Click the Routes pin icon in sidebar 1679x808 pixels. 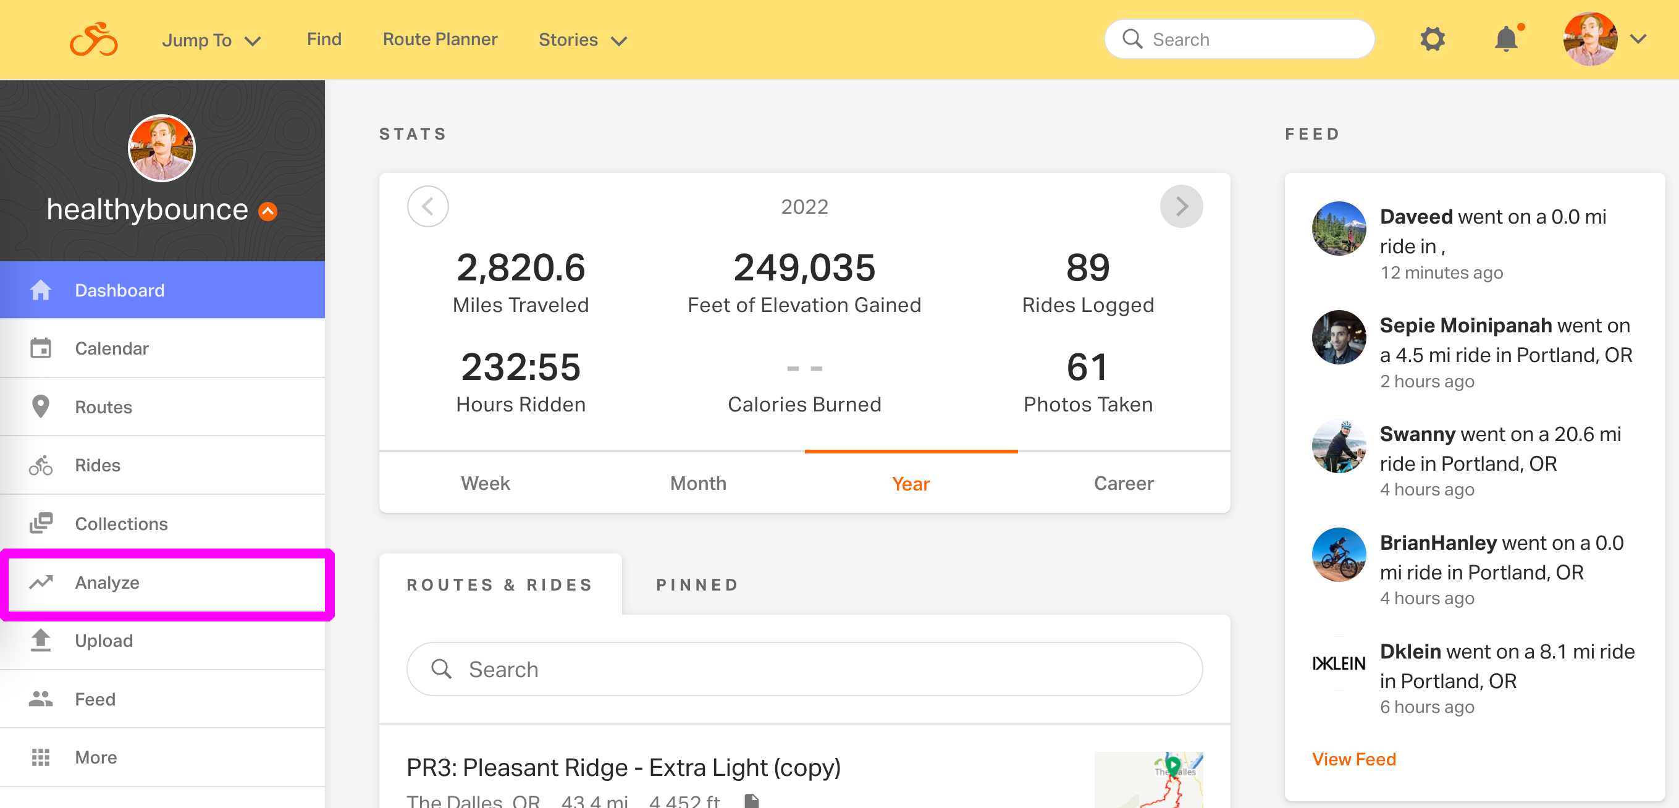(x=40, y=406)
